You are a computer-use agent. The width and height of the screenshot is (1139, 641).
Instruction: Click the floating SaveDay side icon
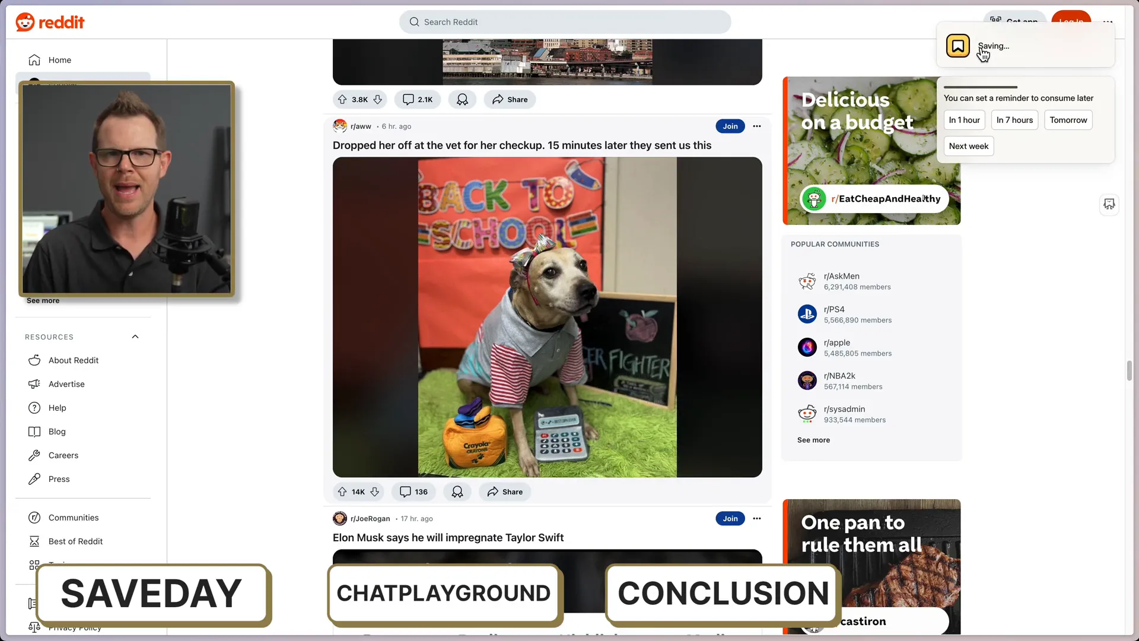1109,204
